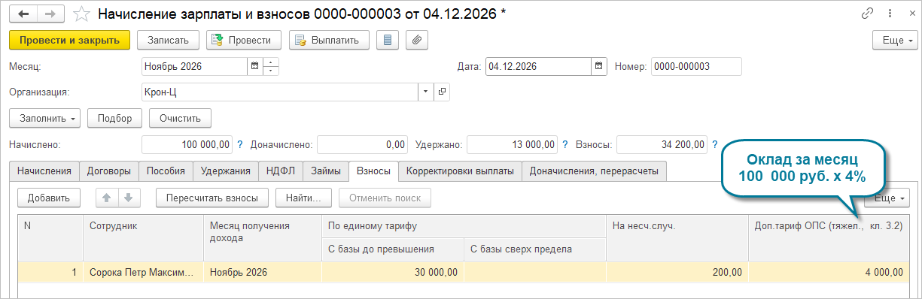Click the 30 000,00 contribution cell
This screenshot has width=922, height=299.
click(x=393, y=273)
